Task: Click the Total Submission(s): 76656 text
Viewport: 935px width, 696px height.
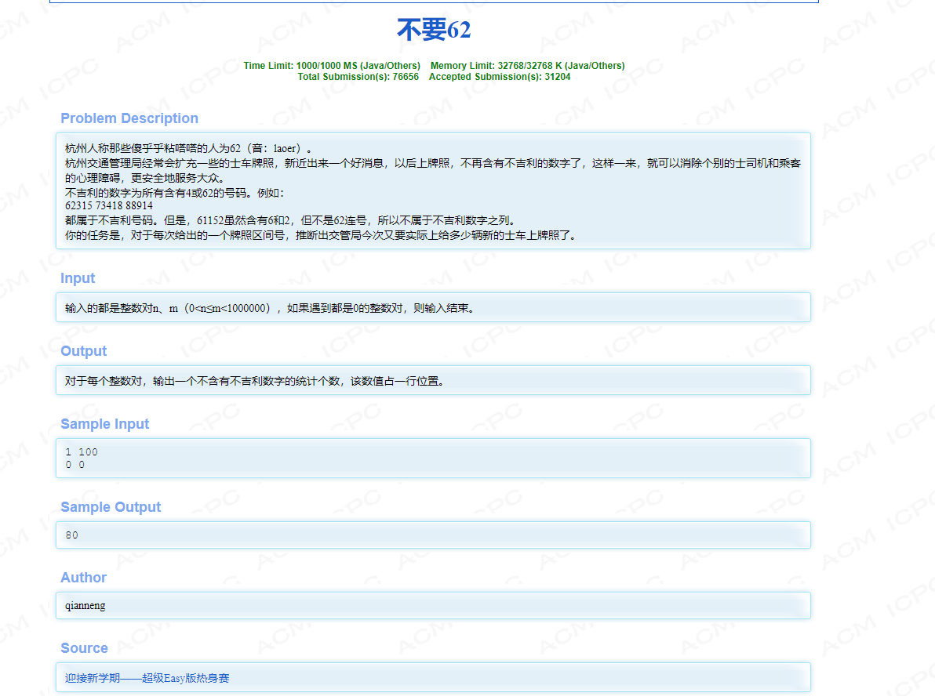Action: click(x=358, y=77)
